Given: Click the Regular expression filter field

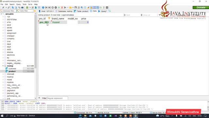Looking at the screenshot, I should [x=57, y=98].
